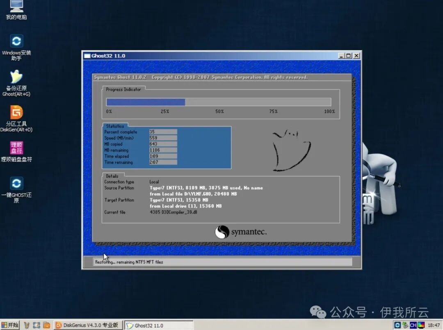Open the 备份还原 Ghost(Alt+G) icon

tap(16, 83)
